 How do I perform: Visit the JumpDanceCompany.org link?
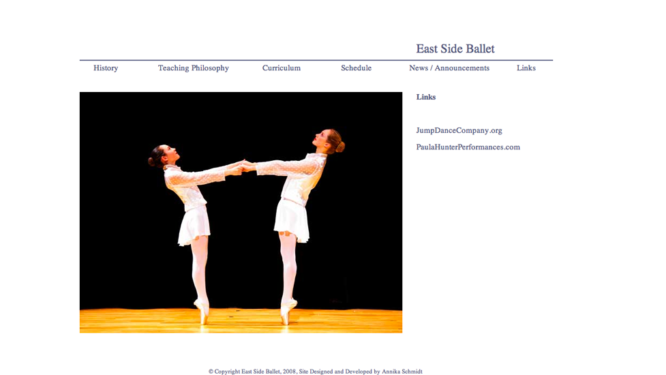tap(459, 130)
